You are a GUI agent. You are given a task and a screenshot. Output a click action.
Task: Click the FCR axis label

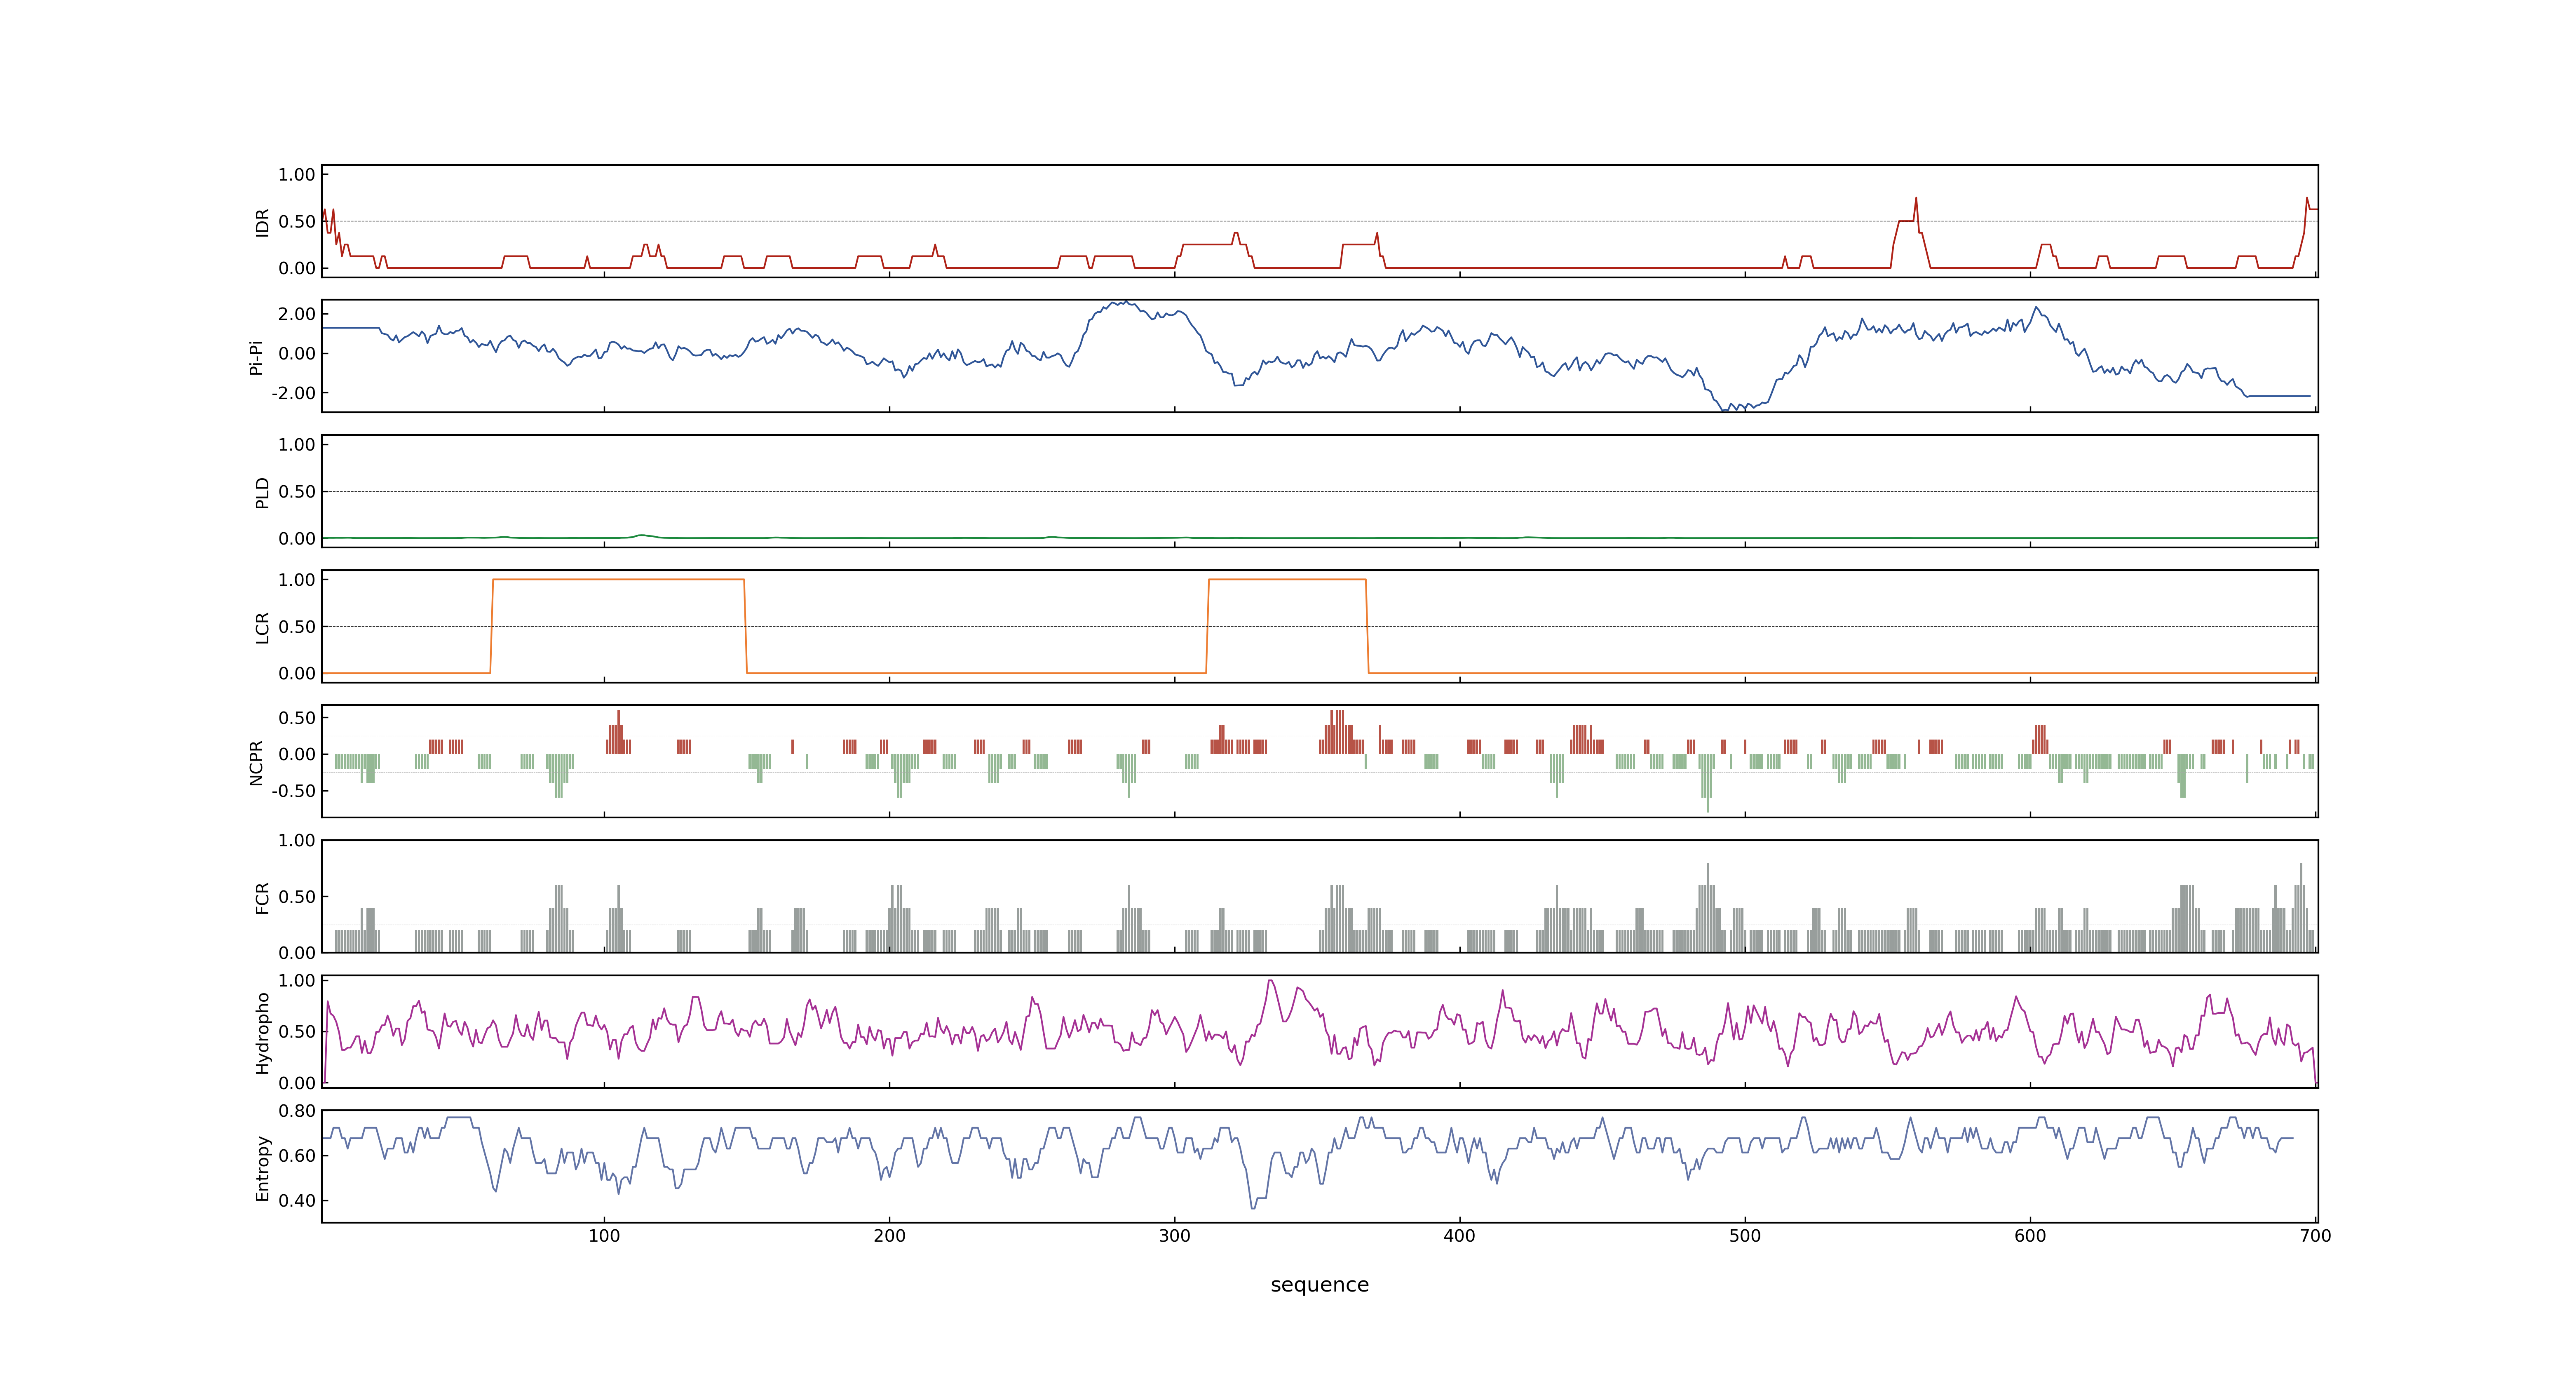click(x=263, y=897)
